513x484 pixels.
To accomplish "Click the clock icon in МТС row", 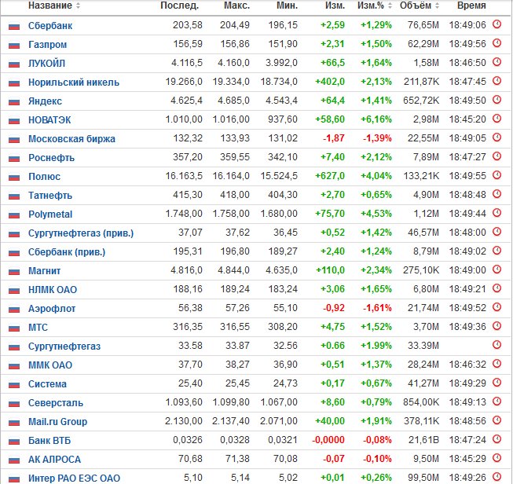I will (497, 326).
